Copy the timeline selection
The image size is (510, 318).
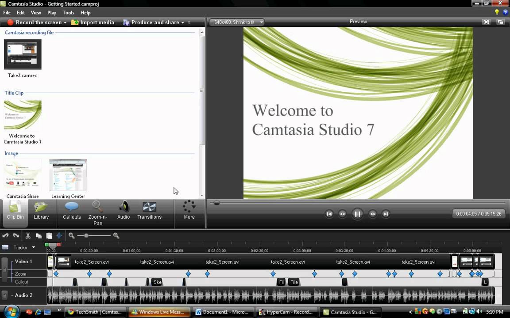(39, 235)
